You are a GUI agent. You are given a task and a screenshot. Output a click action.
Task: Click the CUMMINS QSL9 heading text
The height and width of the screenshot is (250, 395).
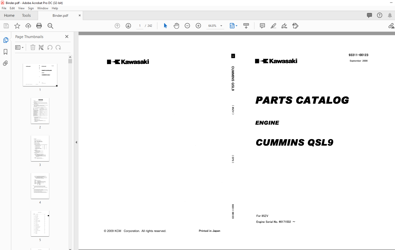[294, 142]
